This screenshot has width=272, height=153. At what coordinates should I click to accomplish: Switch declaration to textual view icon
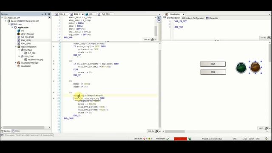[159, 18]
